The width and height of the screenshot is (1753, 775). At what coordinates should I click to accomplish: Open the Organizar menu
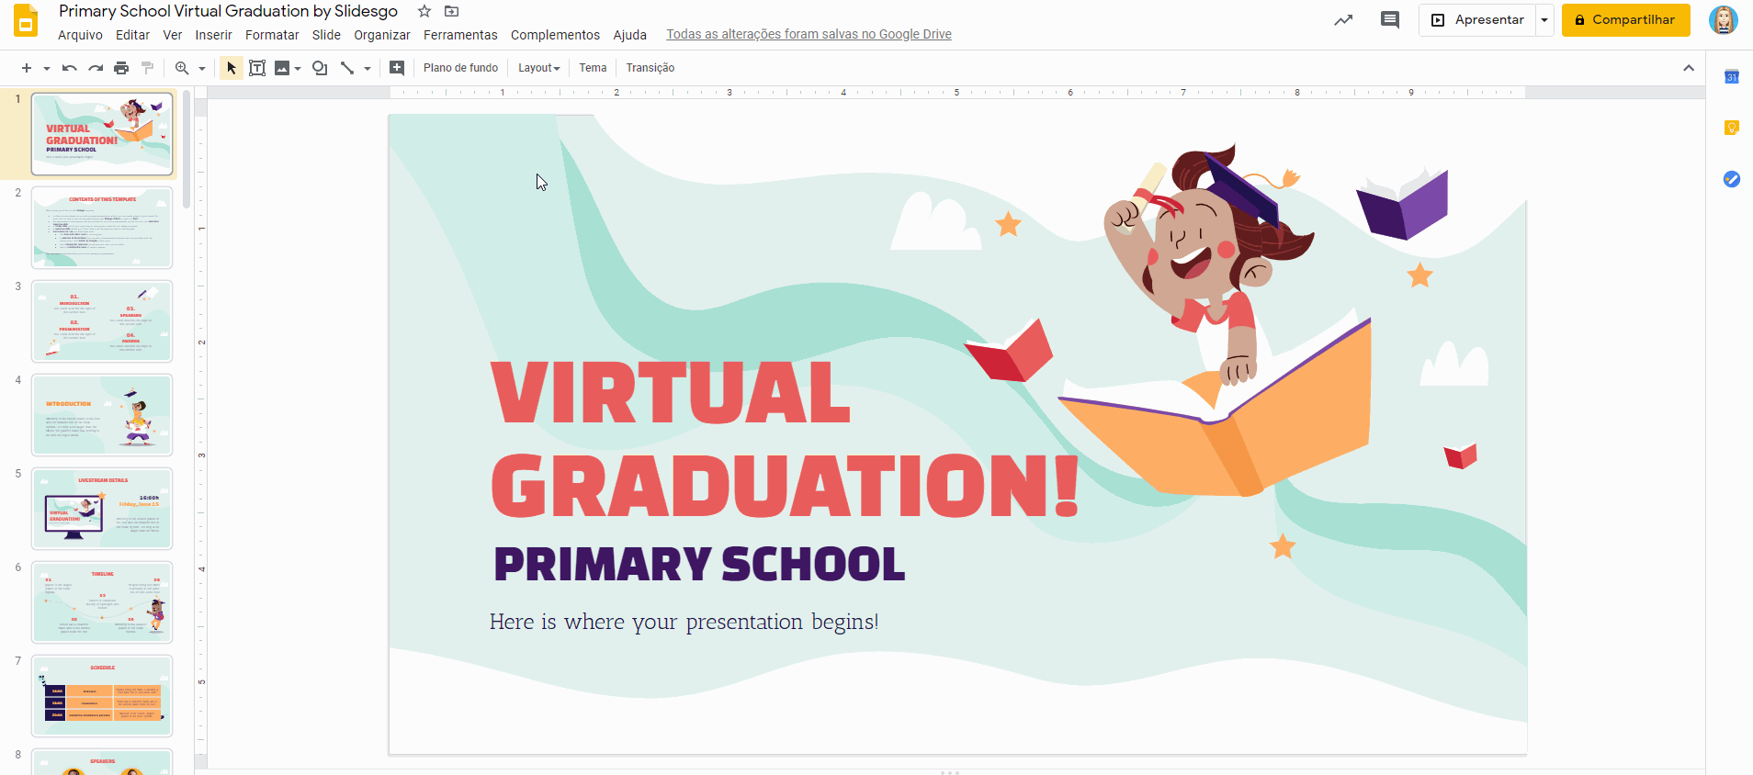[x=382, y=35]
